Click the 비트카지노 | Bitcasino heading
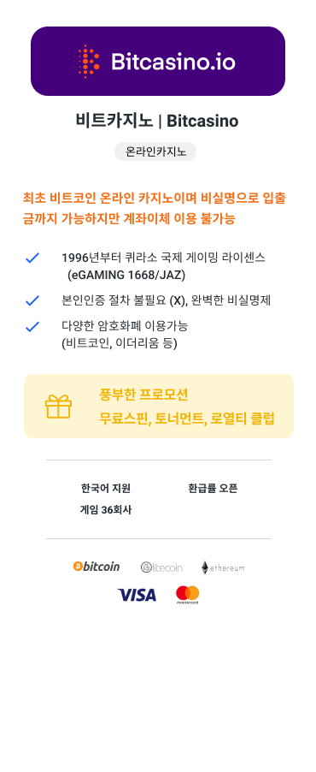Image resolution: width=316 pixels, height=772 pixels. [x=157, y=121]
